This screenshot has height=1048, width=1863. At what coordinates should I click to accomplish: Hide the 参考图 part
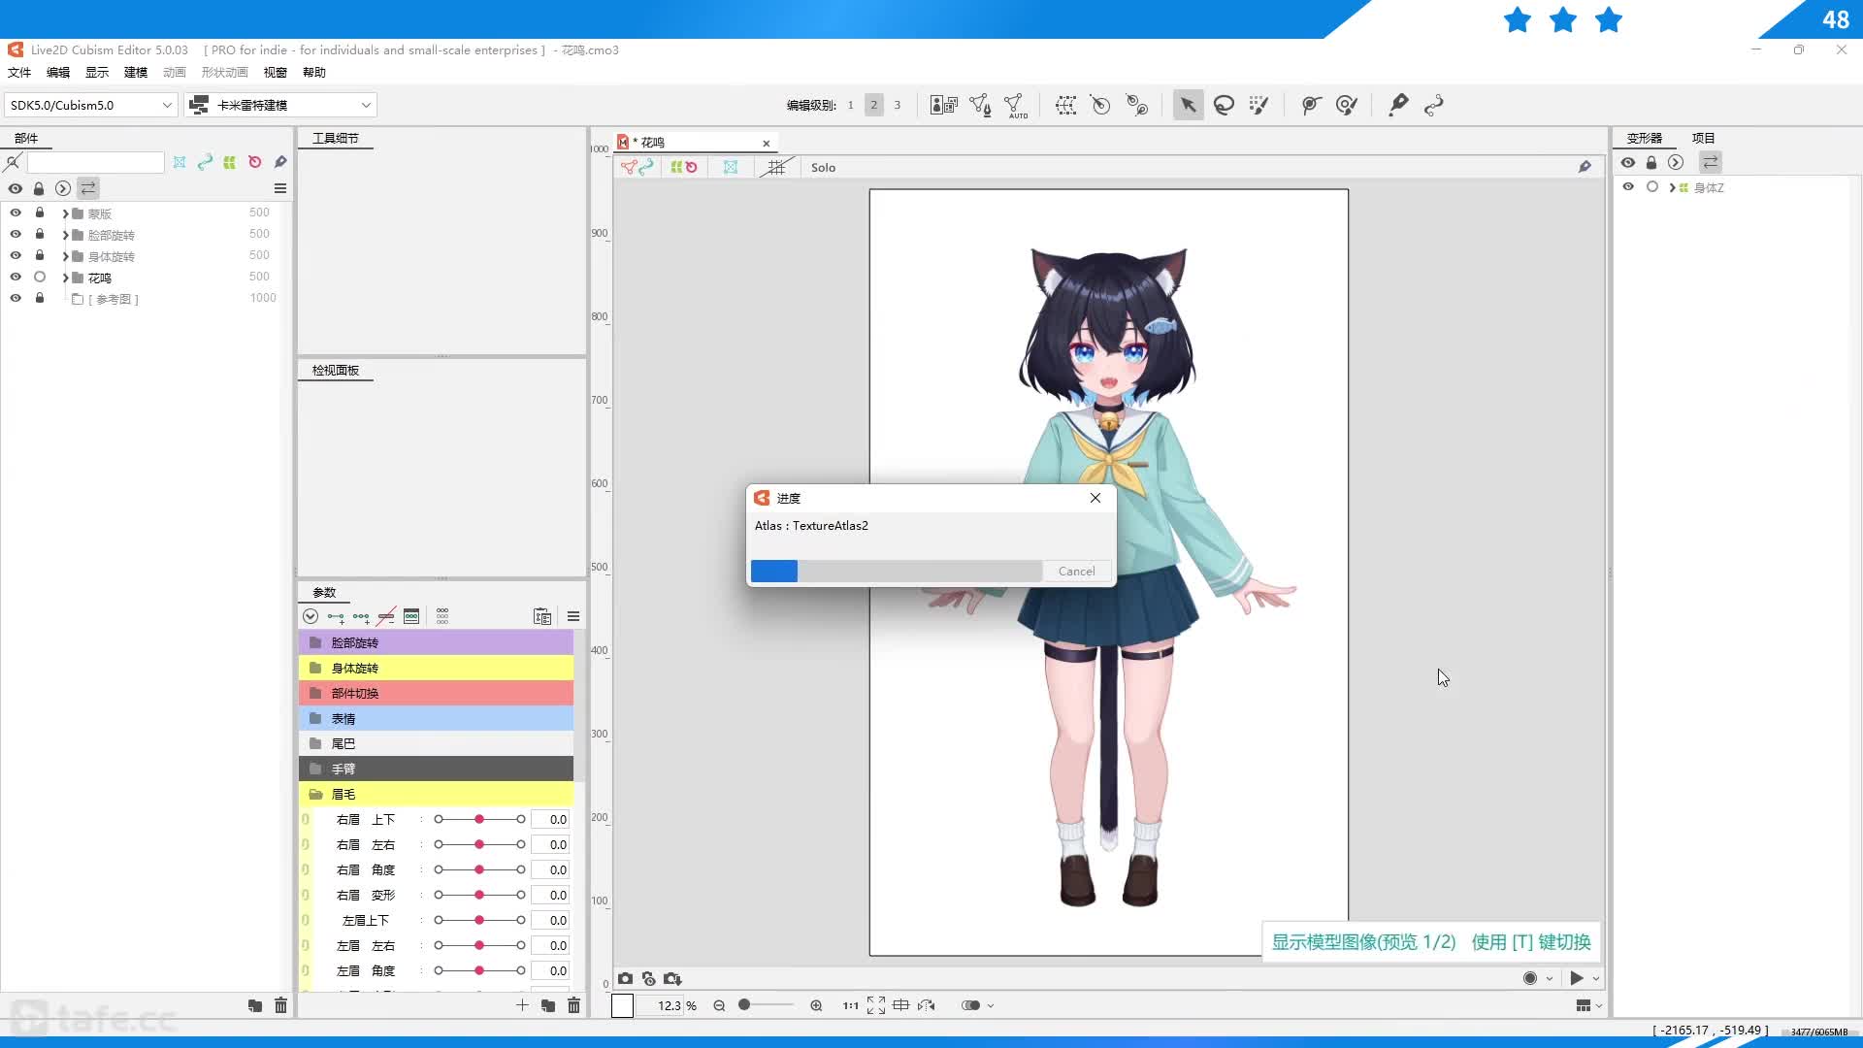(16, 298)
